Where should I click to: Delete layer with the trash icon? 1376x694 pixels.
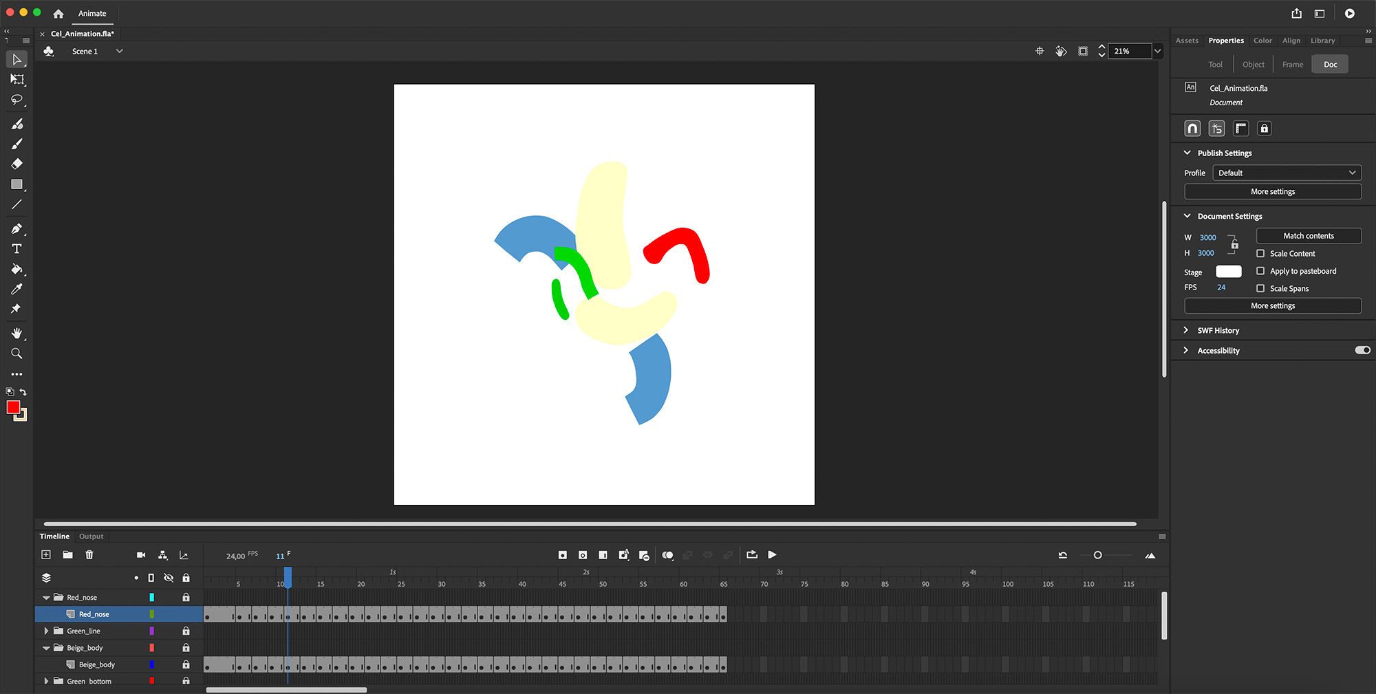(x=89, y=555)
